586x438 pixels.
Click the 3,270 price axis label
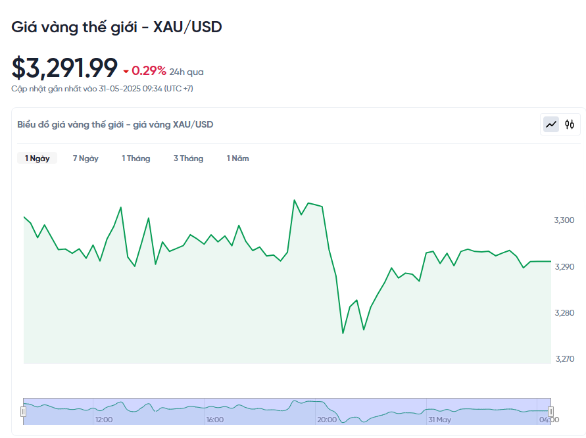point(565,359)
